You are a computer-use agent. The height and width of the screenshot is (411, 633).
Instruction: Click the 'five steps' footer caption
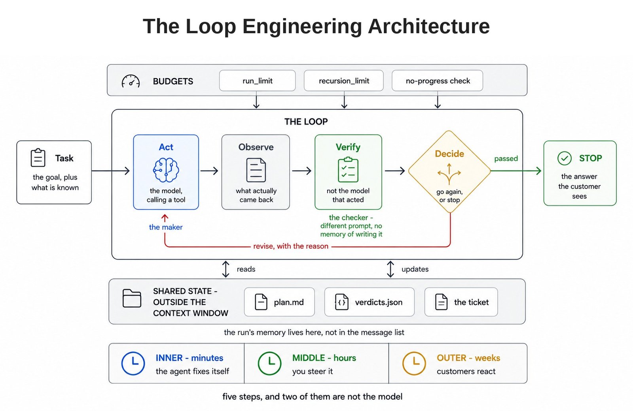click(313, 396)
